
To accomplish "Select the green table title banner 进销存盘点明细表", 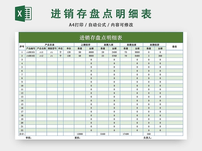I will [x=101, y=37].
